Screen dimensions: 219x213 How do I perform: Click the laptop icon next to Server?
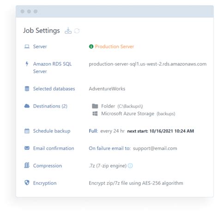tap(27, 46)
